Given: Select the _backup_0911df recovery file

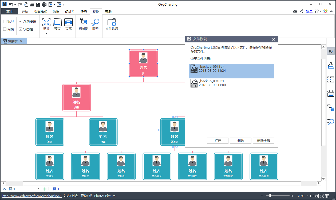Looking at the screenshot, I should pos(232,71).
